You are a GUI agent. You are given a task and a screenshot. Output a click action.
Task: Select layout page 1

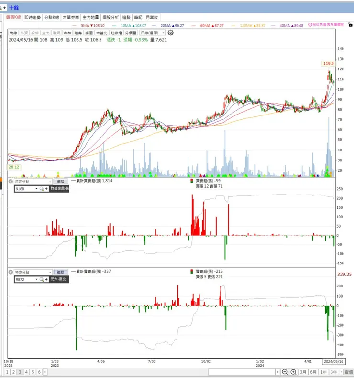click(7, 372)
